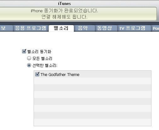The height and width of the screenshot is (130, 159).
Task: Select the 선택한 벨소리 radio button
Action: (x=29, y=65)
